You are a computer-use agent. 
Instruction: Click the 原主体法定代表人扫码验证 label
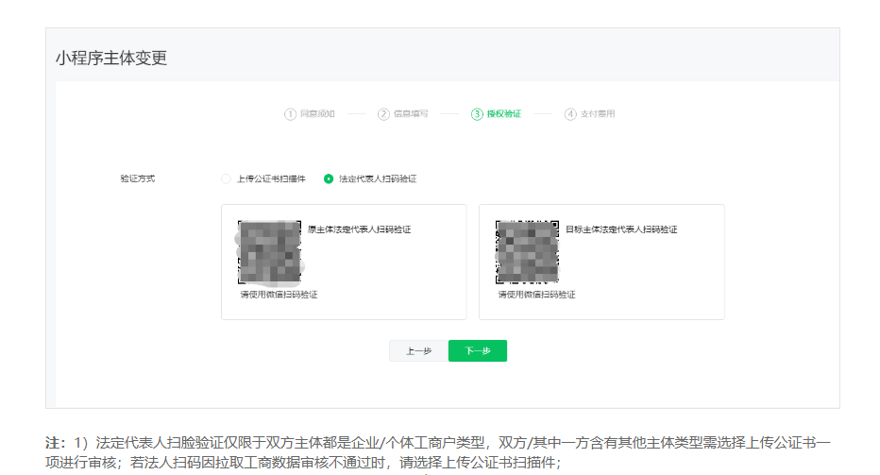point(359,229)
